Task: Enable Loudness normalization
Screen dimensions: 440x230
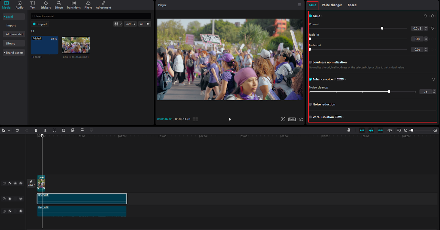Action: [x=310, y=62]
